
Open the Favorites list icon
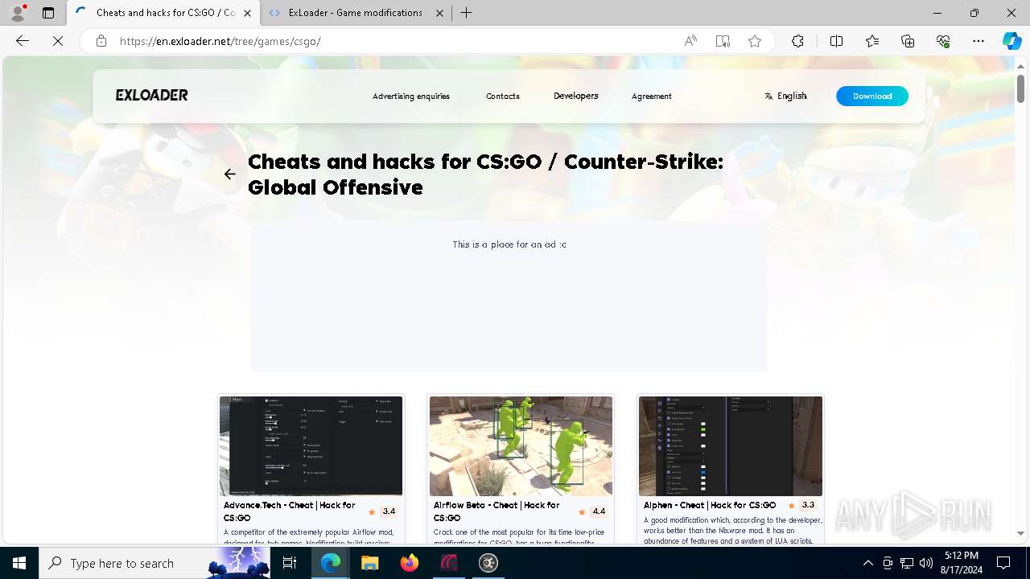pos(872,41)
